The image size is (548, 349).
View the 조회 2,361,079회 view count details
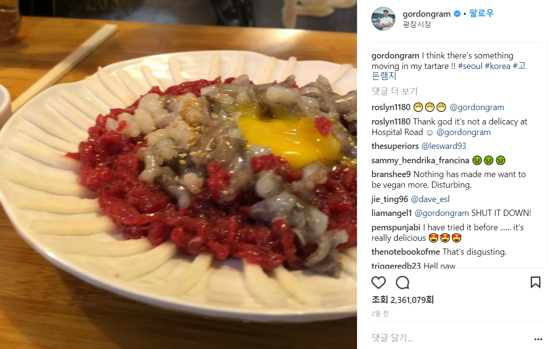[403, 300]
